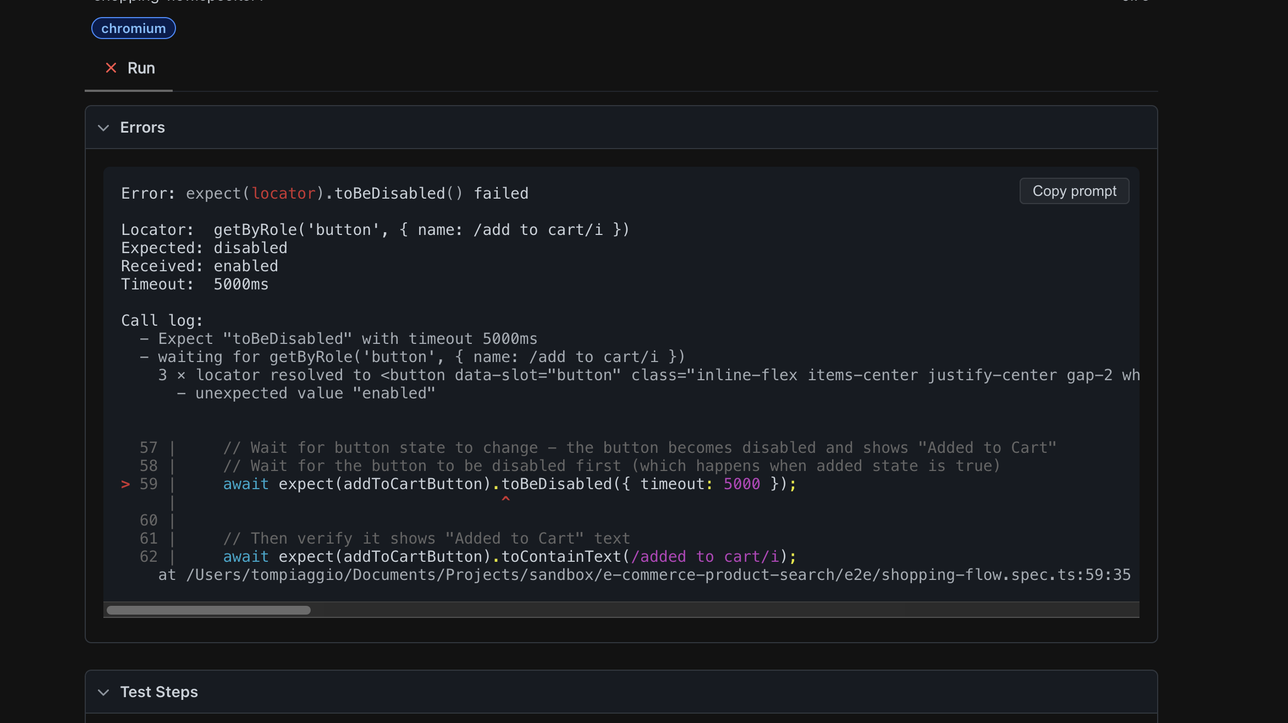Screen dimensions: 1288x723
Task: Click the red caret under toBeDisabled call
Action: tap(505, 499)
